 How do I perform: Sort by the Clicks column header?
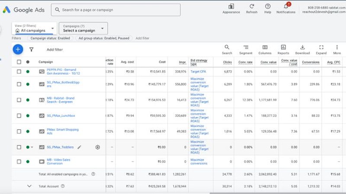pos(227,62)
